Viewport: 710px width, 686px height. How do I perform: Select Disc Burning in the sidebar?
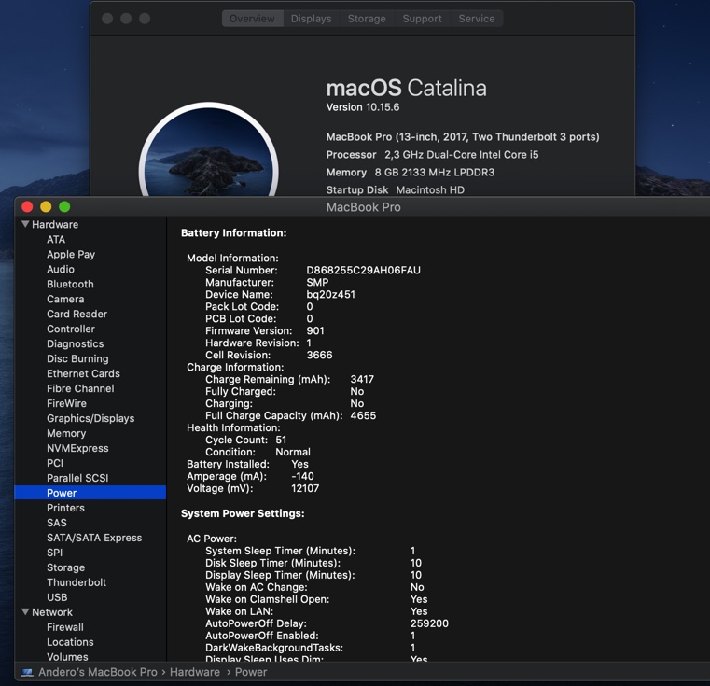pos(77,358)
